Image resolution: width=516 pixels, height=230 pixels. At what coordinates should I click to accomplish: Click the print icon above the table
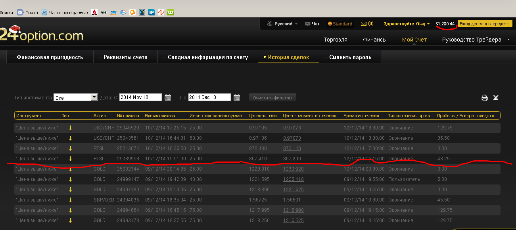coord(484,98)
